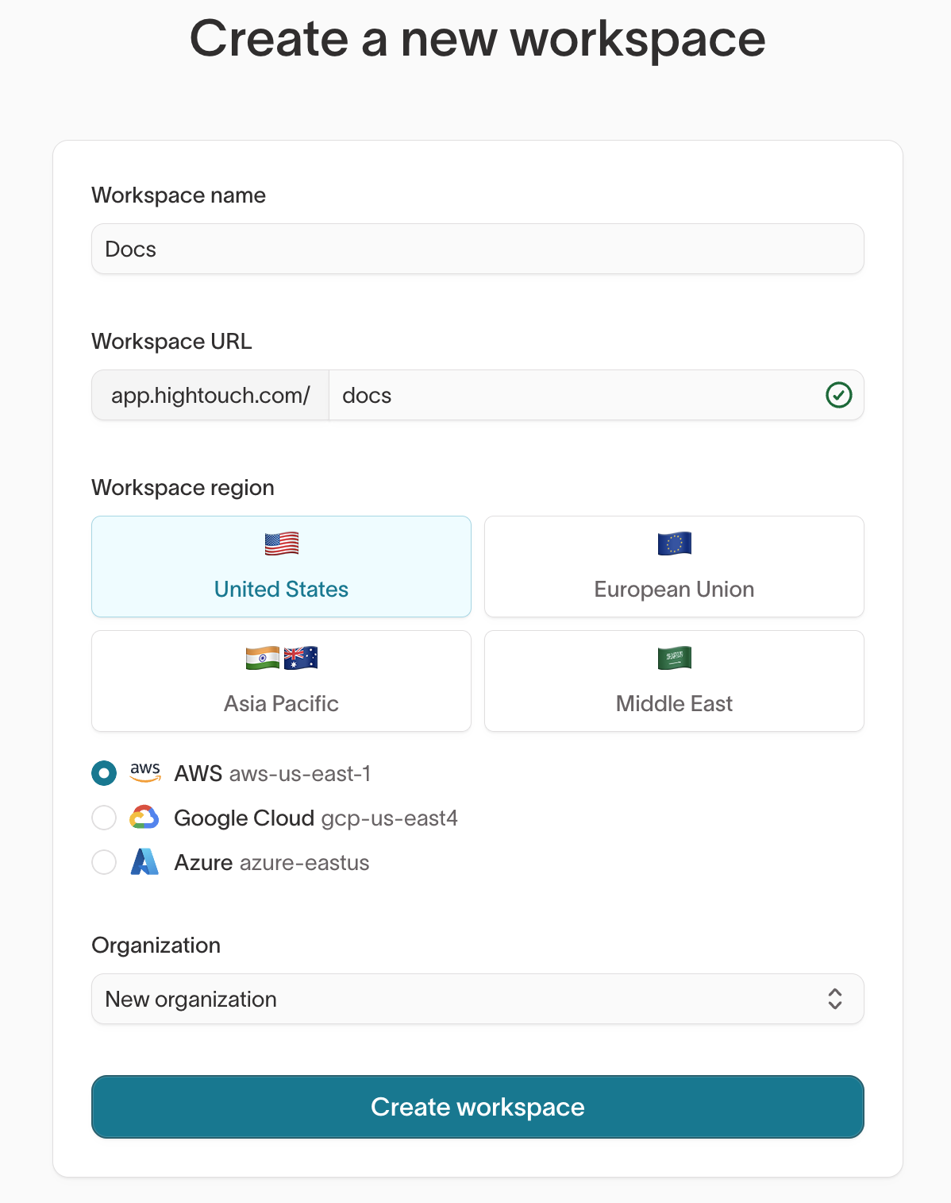This screenshot has height=1203, width=951.
Task: Click the Workspace URL docs input field
Action: click(x=556, y=395)
